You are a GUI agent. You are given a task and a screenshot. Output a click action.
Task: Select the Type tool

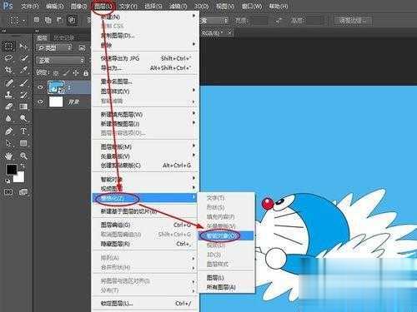point(23,131)
